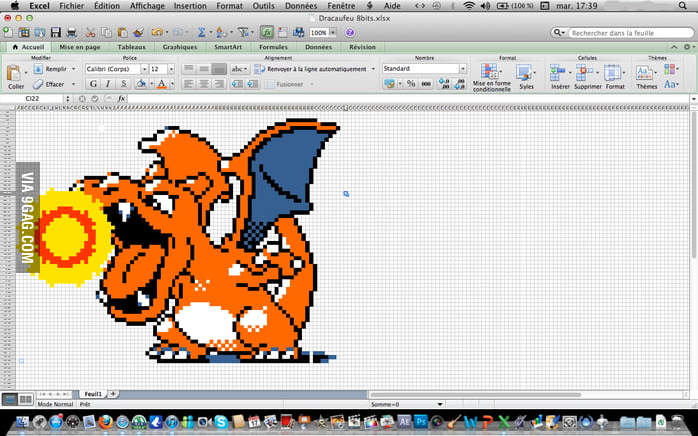This screenshot has width=698, height=436.
Task: Toggle bold formatting with G button
Action: click(x=93, y=84)
